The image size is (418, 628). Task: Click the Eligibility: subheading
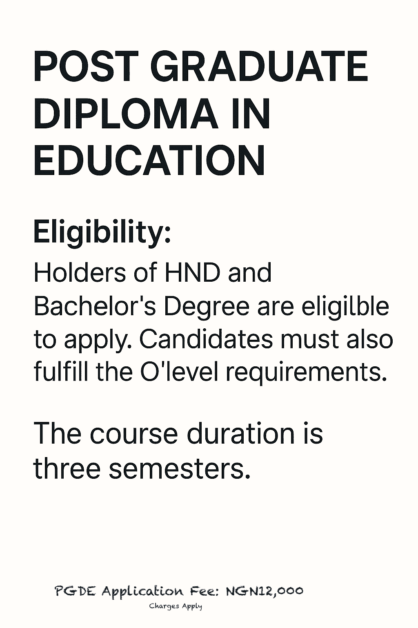102,232
